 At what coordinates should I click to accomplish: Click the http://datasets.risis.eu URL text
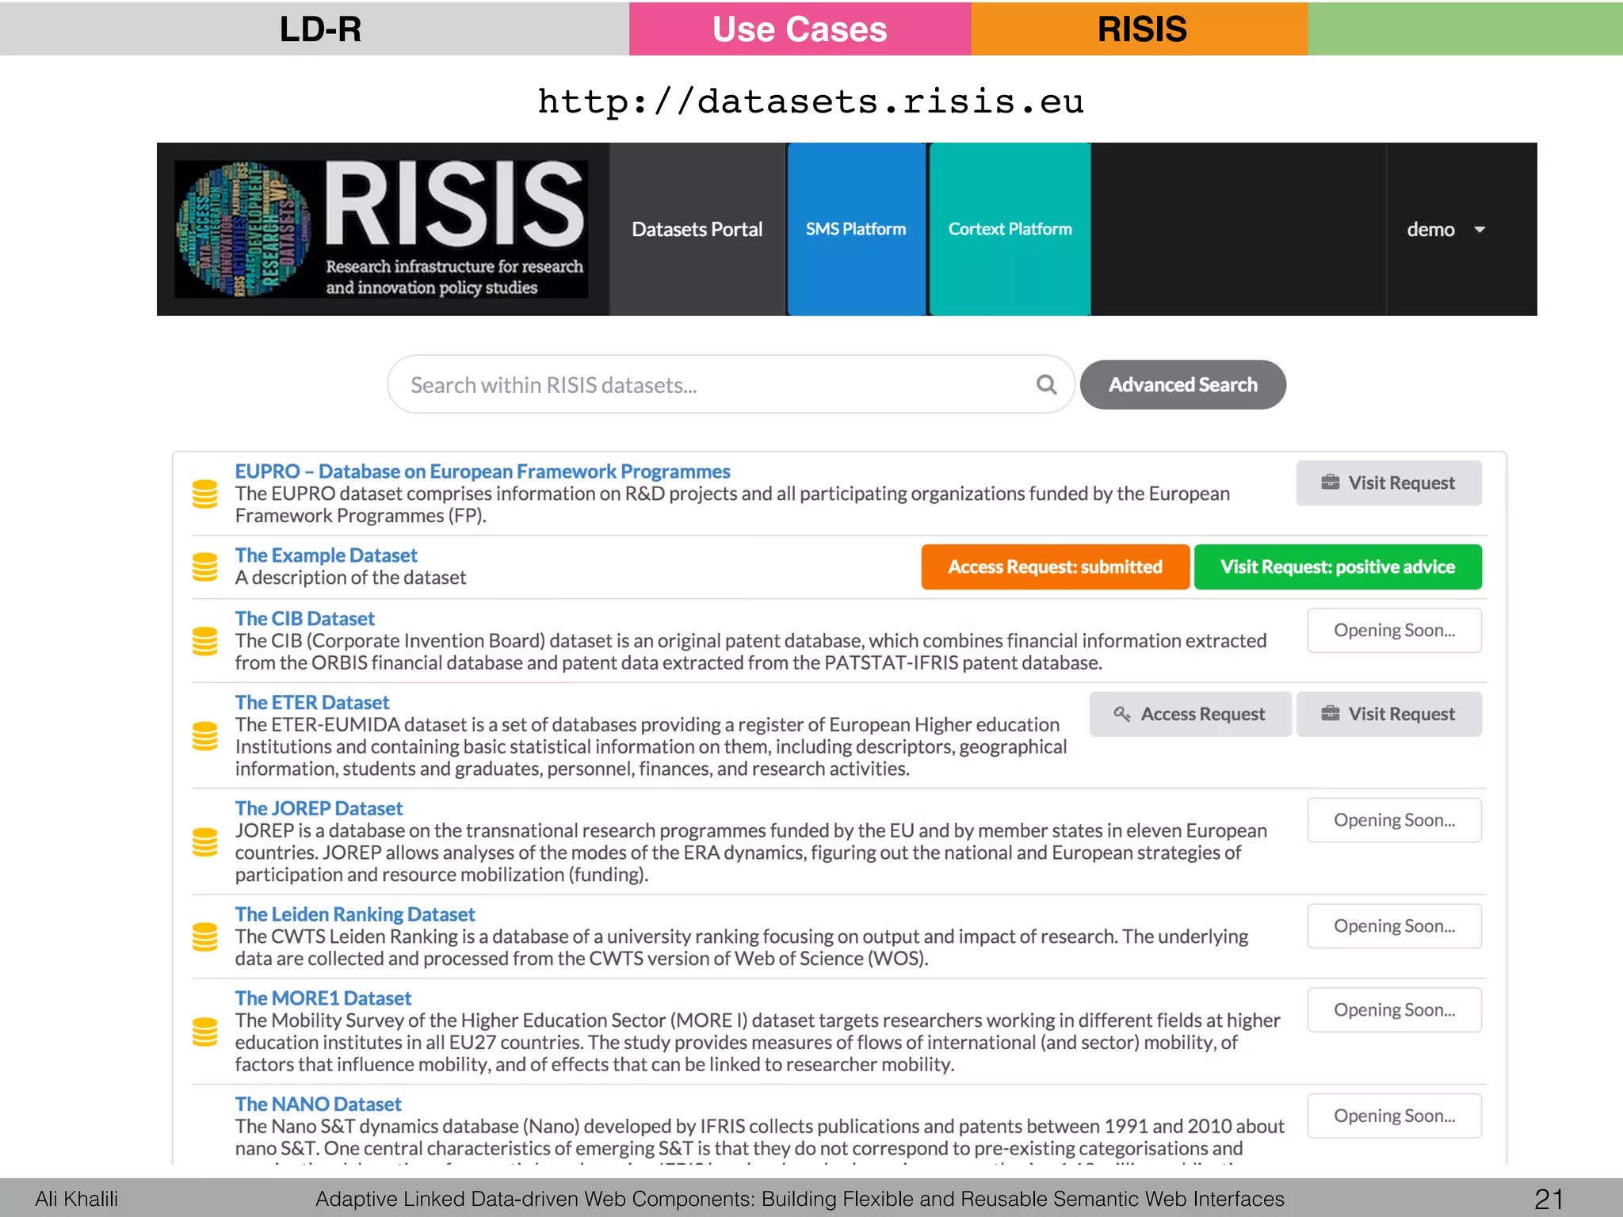(x=811, y=102)
